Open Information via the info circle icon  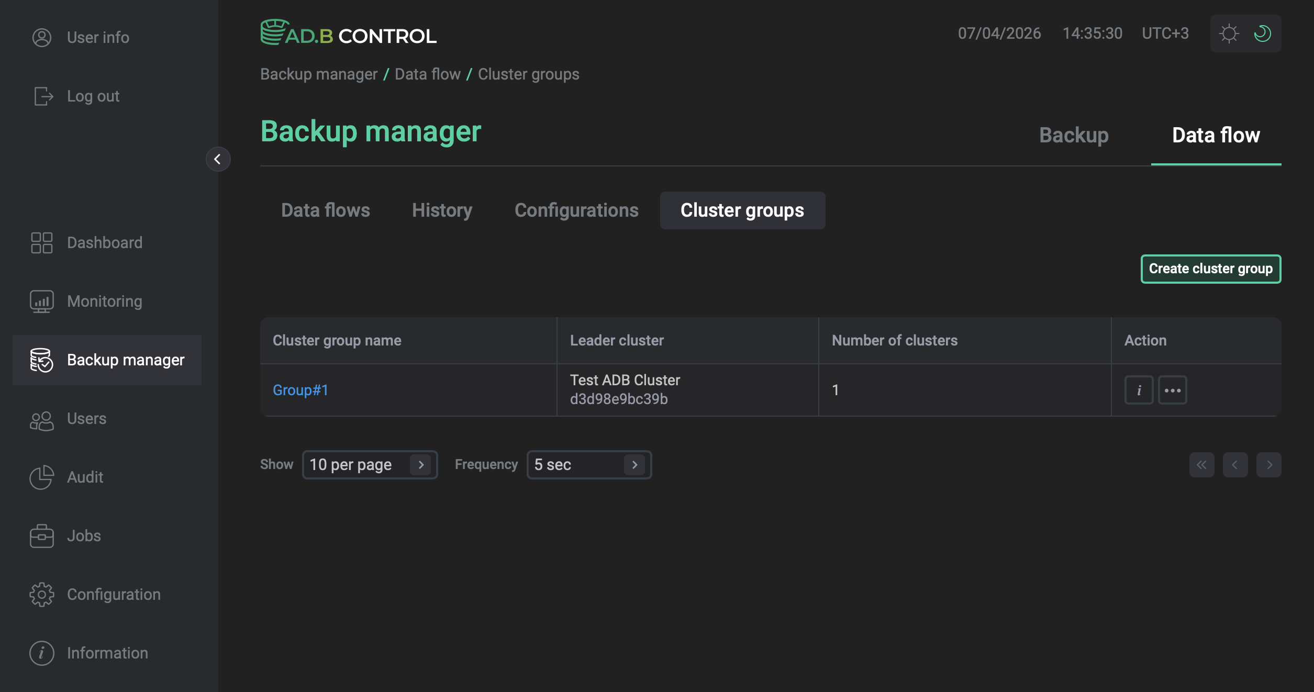click(41, 653)
